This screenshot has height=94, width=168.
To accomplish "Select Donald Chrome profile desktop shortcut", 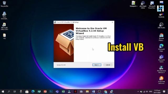I will tap(161, 37).
